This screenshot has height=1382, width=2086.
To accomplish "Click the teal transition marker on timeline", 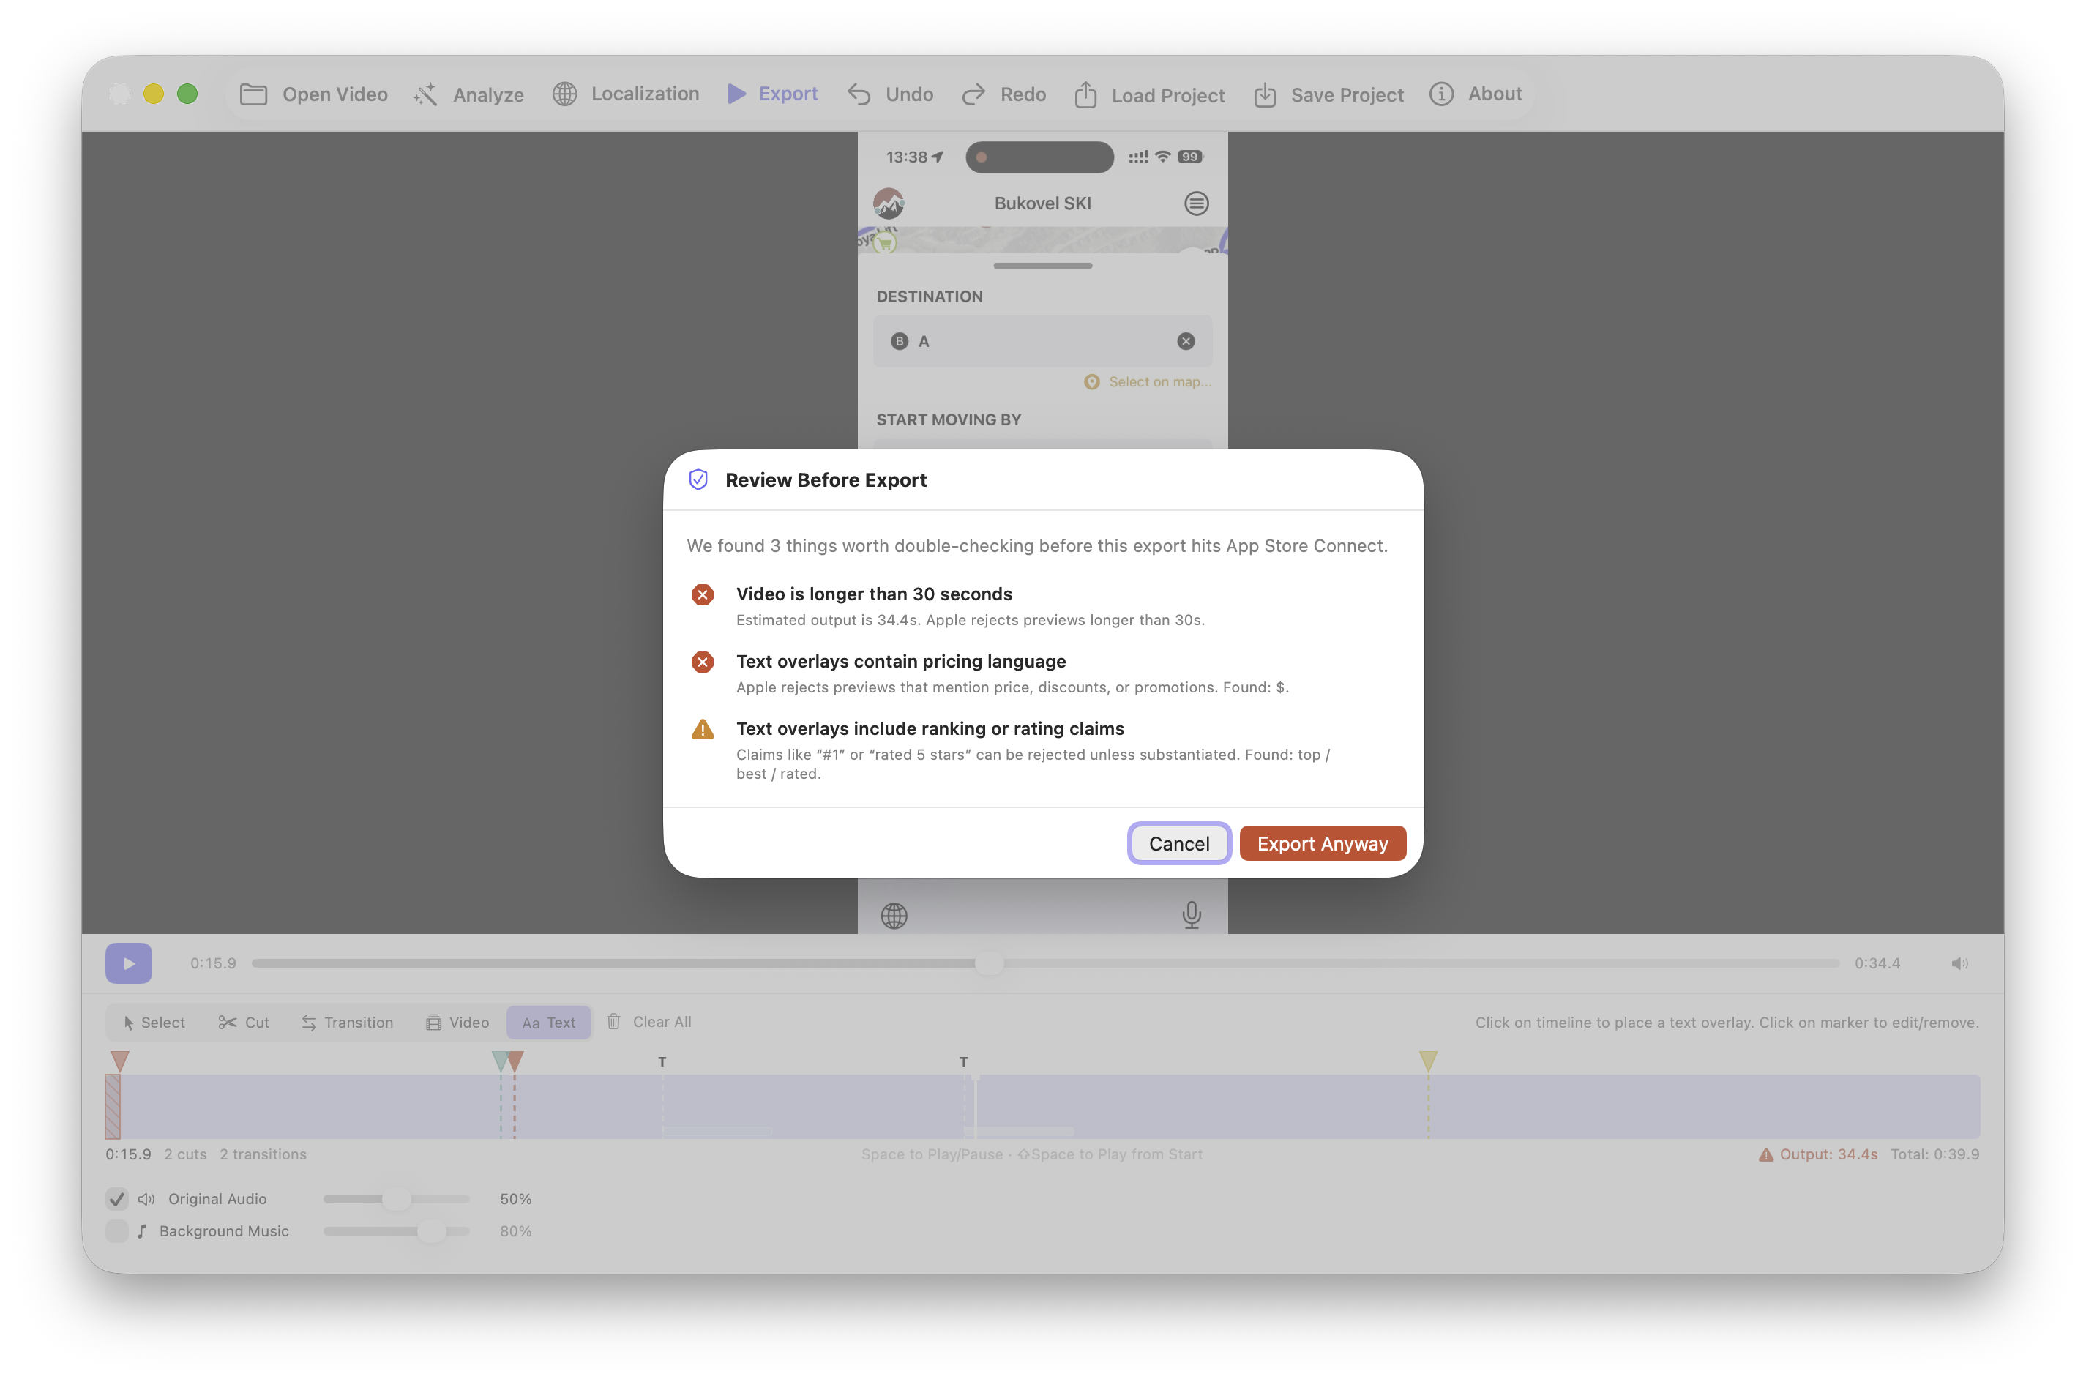I will point(500,1061).
